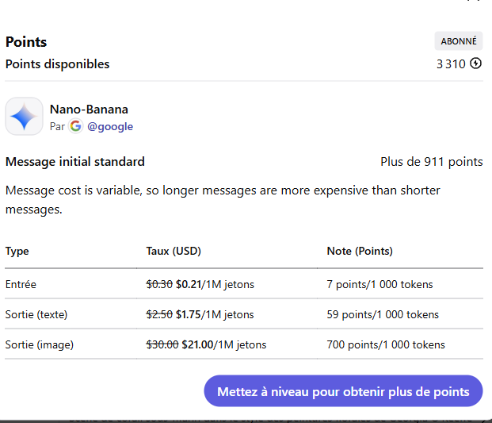
Task: Click the ABONNÉ subscriber badge
Action: [459, 41]
